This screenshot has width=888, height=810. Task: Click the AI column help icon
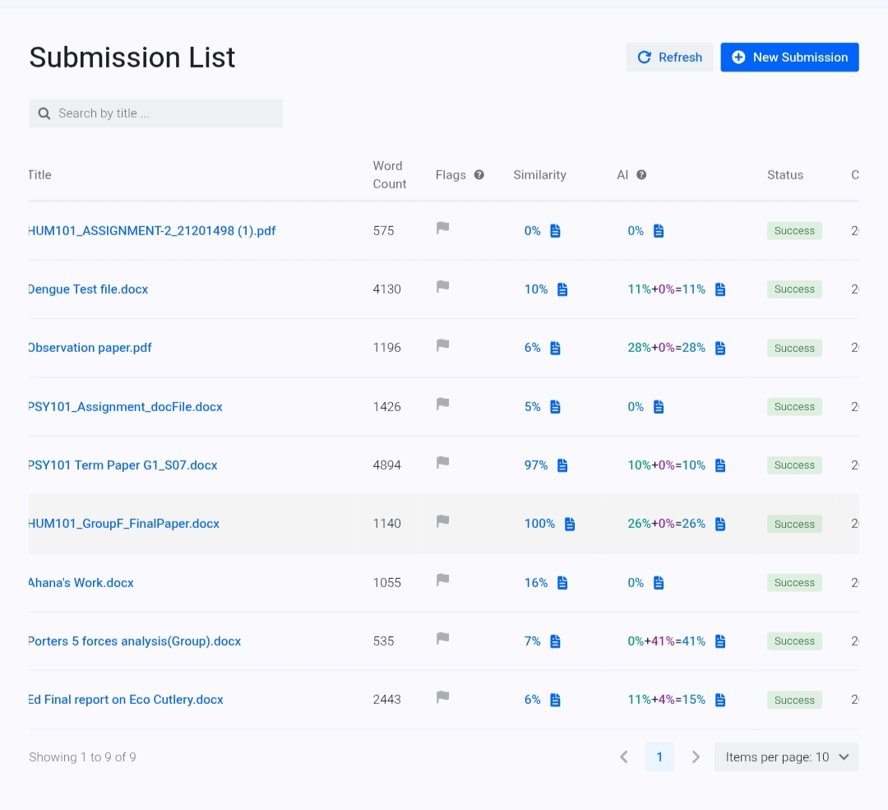(x=641, y=174)
